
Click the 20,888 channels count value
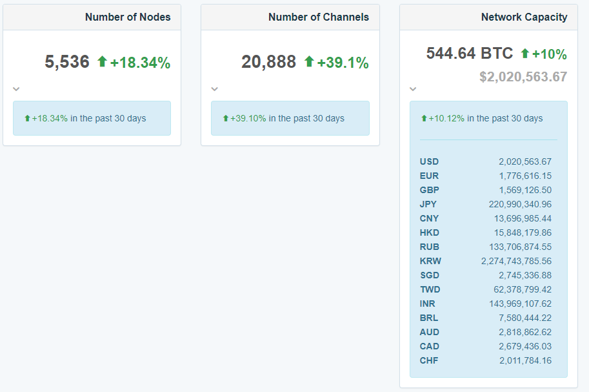tap(268, 62)
